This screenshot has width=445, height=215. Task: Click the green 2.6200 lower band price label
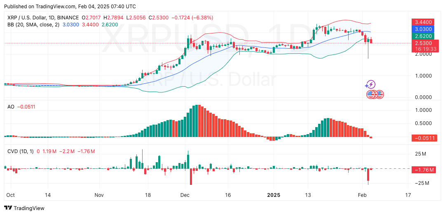tap(423, 36)
